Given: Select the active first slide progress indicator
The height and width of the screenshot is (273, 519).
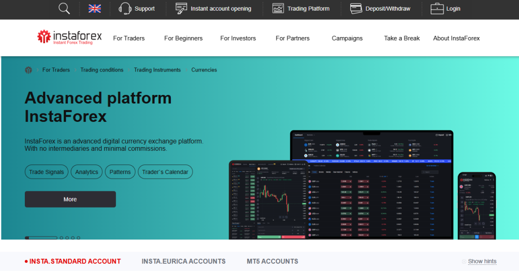Looking at the screenshot, I should 41,238.
